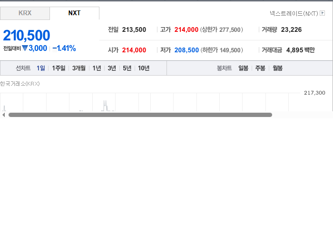Click the open price 214,000 next to 시가

tap(134, 50)
